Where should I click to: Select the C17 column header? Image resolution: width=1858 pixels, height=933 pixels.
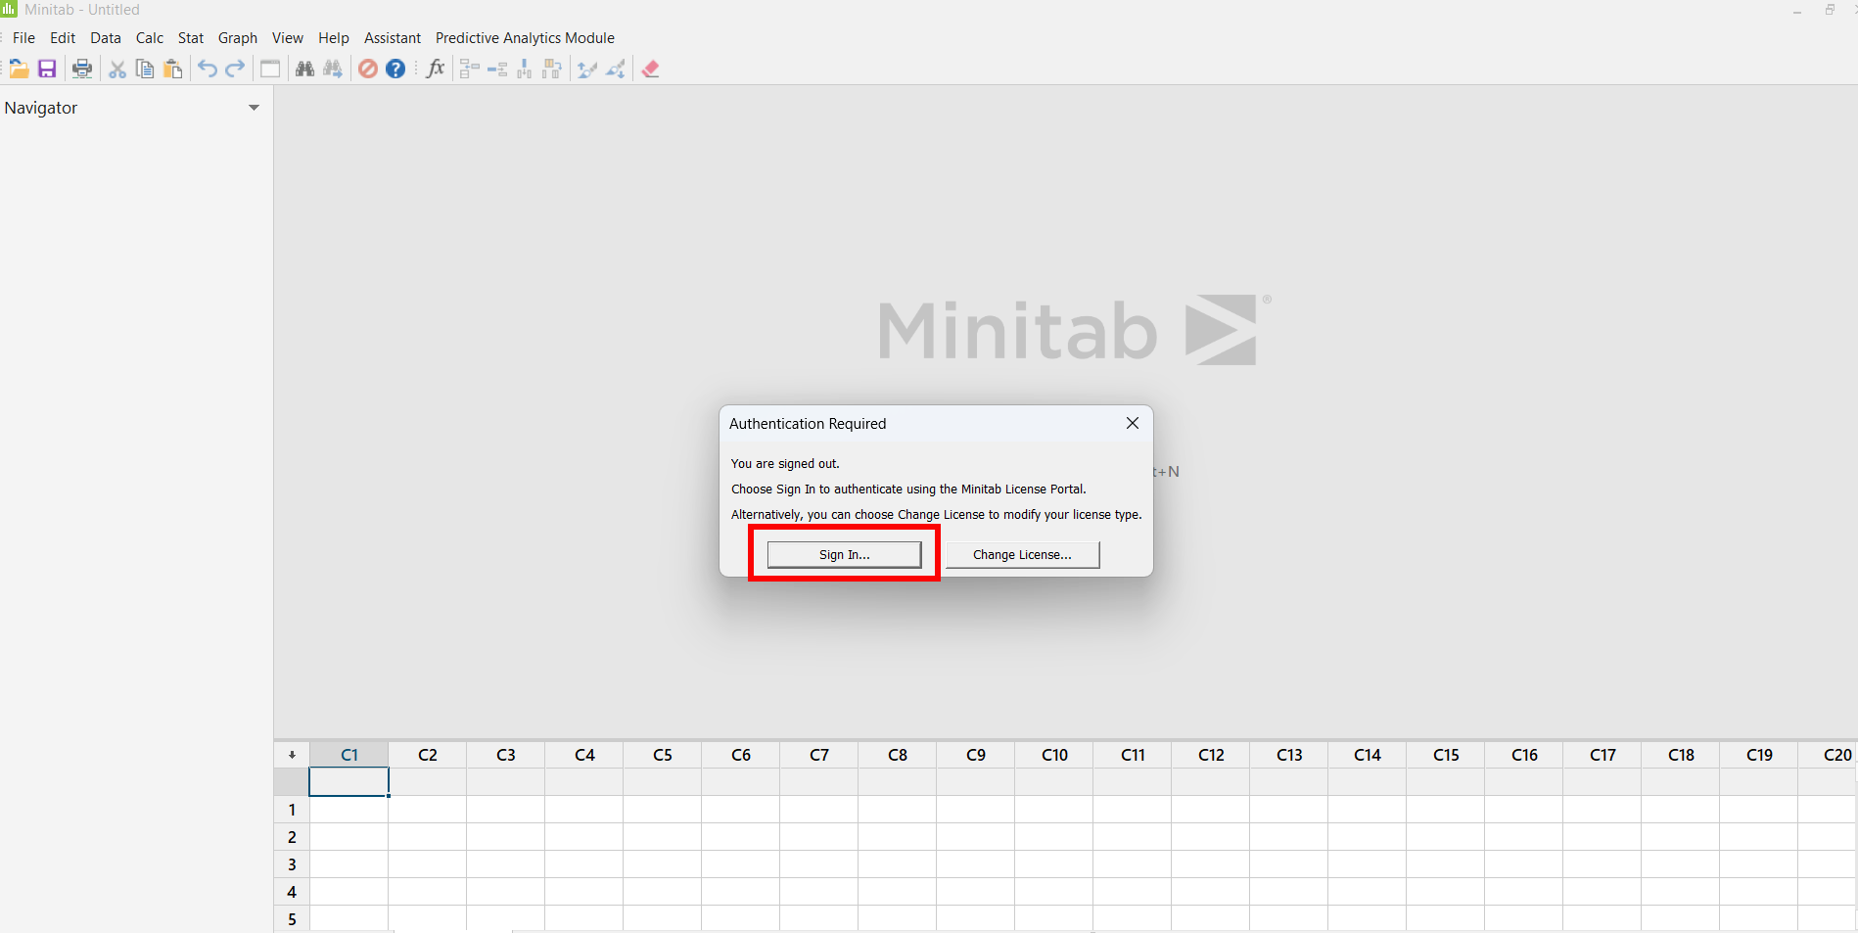[1603, 755]
